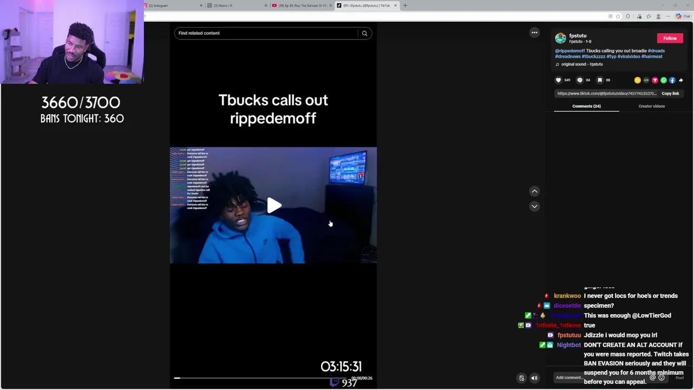This screenshot has width=694, height=390.
Task: Go to previous video with up arrow
Action: pyautogui.click(x=534, y=191)
